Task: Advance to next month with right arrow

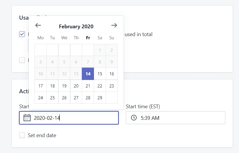Action: click(114, 25)
